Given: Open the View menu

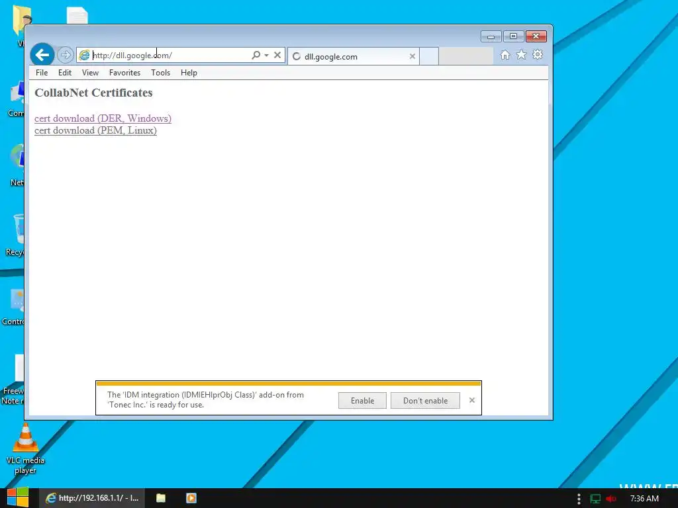Looking at the screenshot, I should click(x=90, y=73).
